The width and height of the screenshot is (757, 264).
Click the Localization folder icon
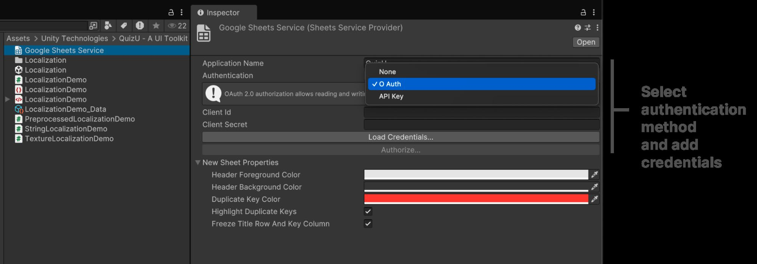tap(18, 60)
